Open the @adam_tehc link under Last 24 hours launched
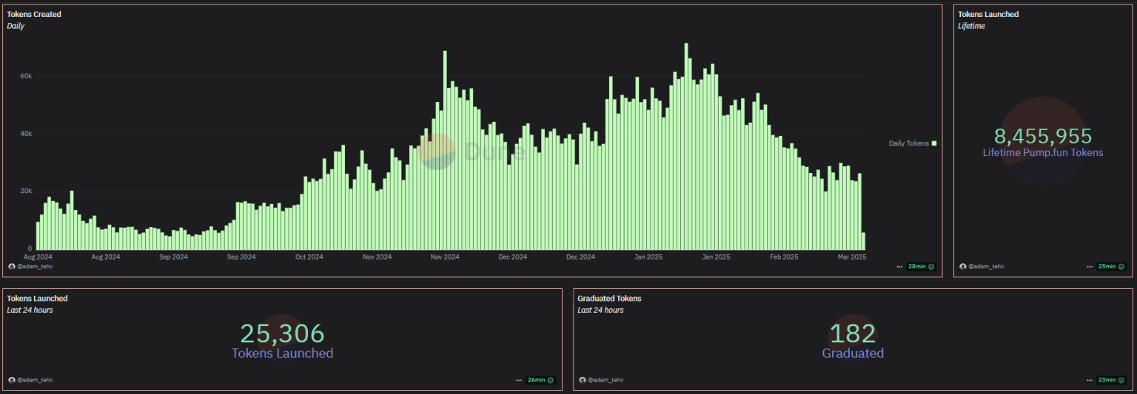 pos(35,380)
